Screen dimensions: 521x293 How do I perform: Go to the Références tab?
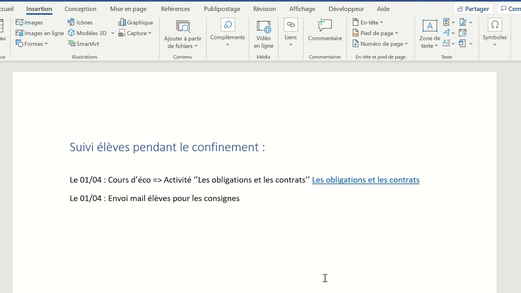175,9
